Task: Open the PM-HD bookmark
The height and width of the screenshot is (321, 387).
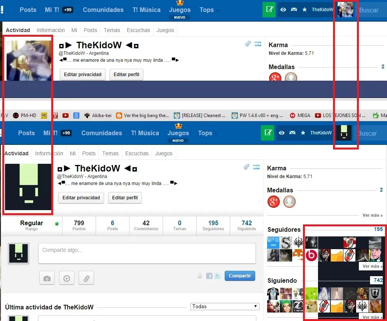Action: (x=24, y=115)
